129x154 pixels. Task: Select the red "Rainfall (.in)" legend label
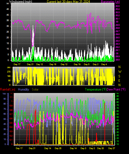8,89
